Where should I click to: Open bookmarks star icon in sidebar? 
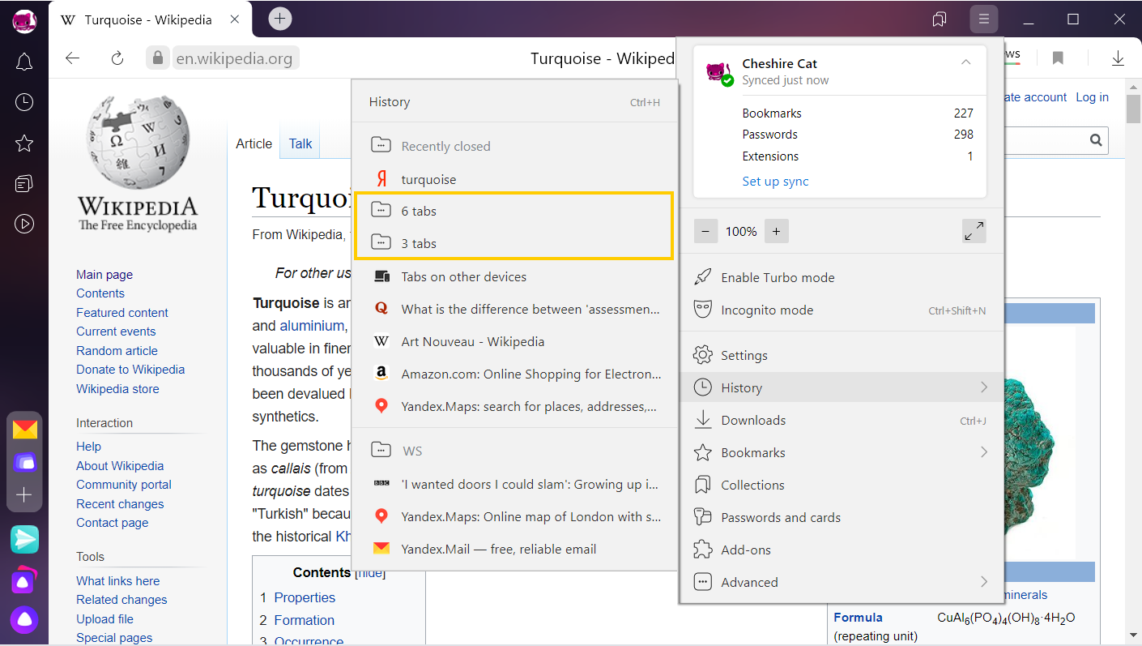click(24, 143)
